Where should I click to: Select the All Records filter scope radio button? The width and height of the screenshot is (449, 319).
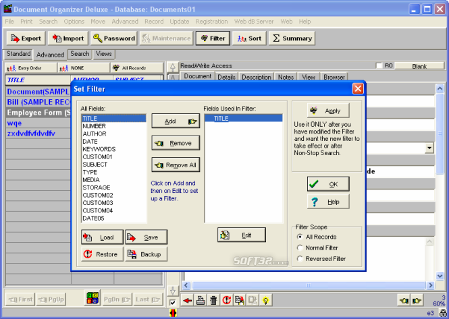pyautogui.click(x=300, y=237)
